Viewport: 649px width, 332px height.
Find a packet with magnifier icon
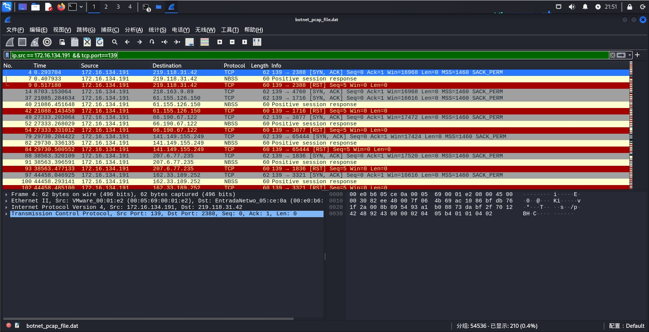tap(115, 42)
